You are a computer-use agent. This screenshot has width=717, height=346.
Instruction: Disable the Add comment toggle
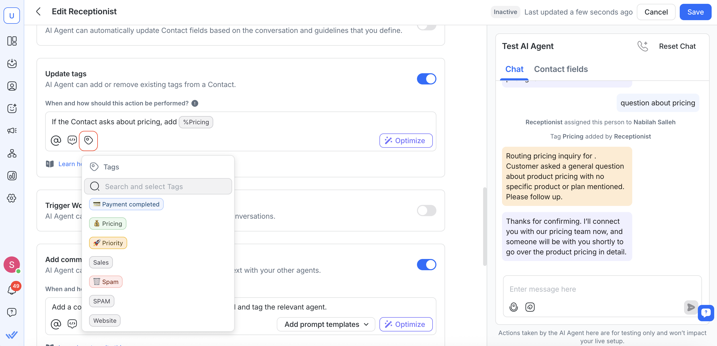pos(426,265)
